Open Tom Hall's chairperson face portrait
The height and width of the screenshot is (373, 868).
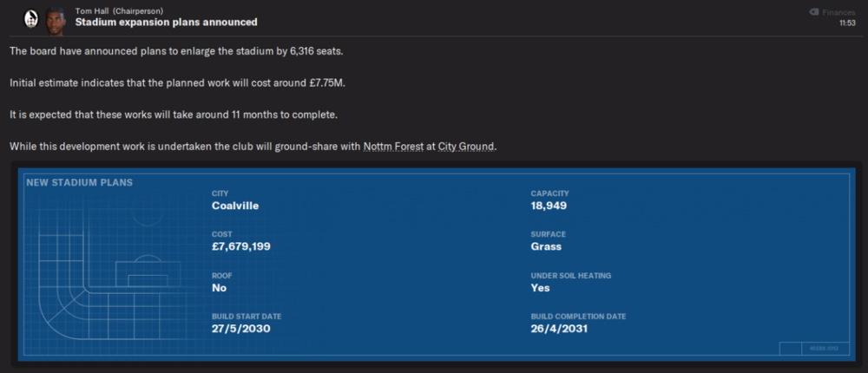click(x=54, y=21)
